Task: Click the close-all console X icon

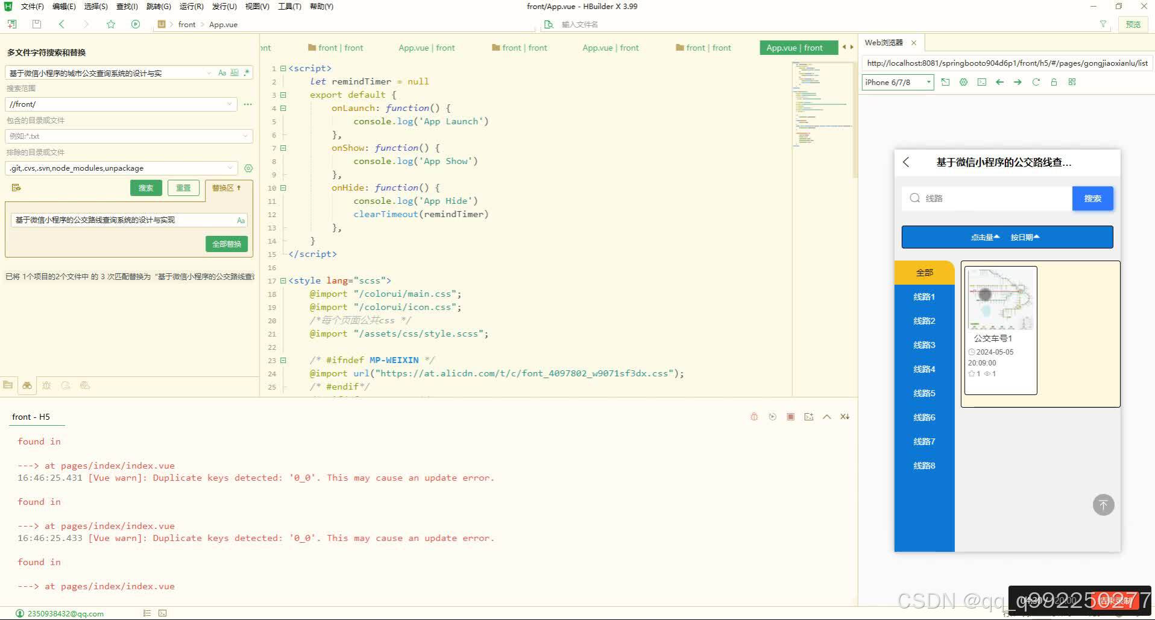Action: point(845,417)
